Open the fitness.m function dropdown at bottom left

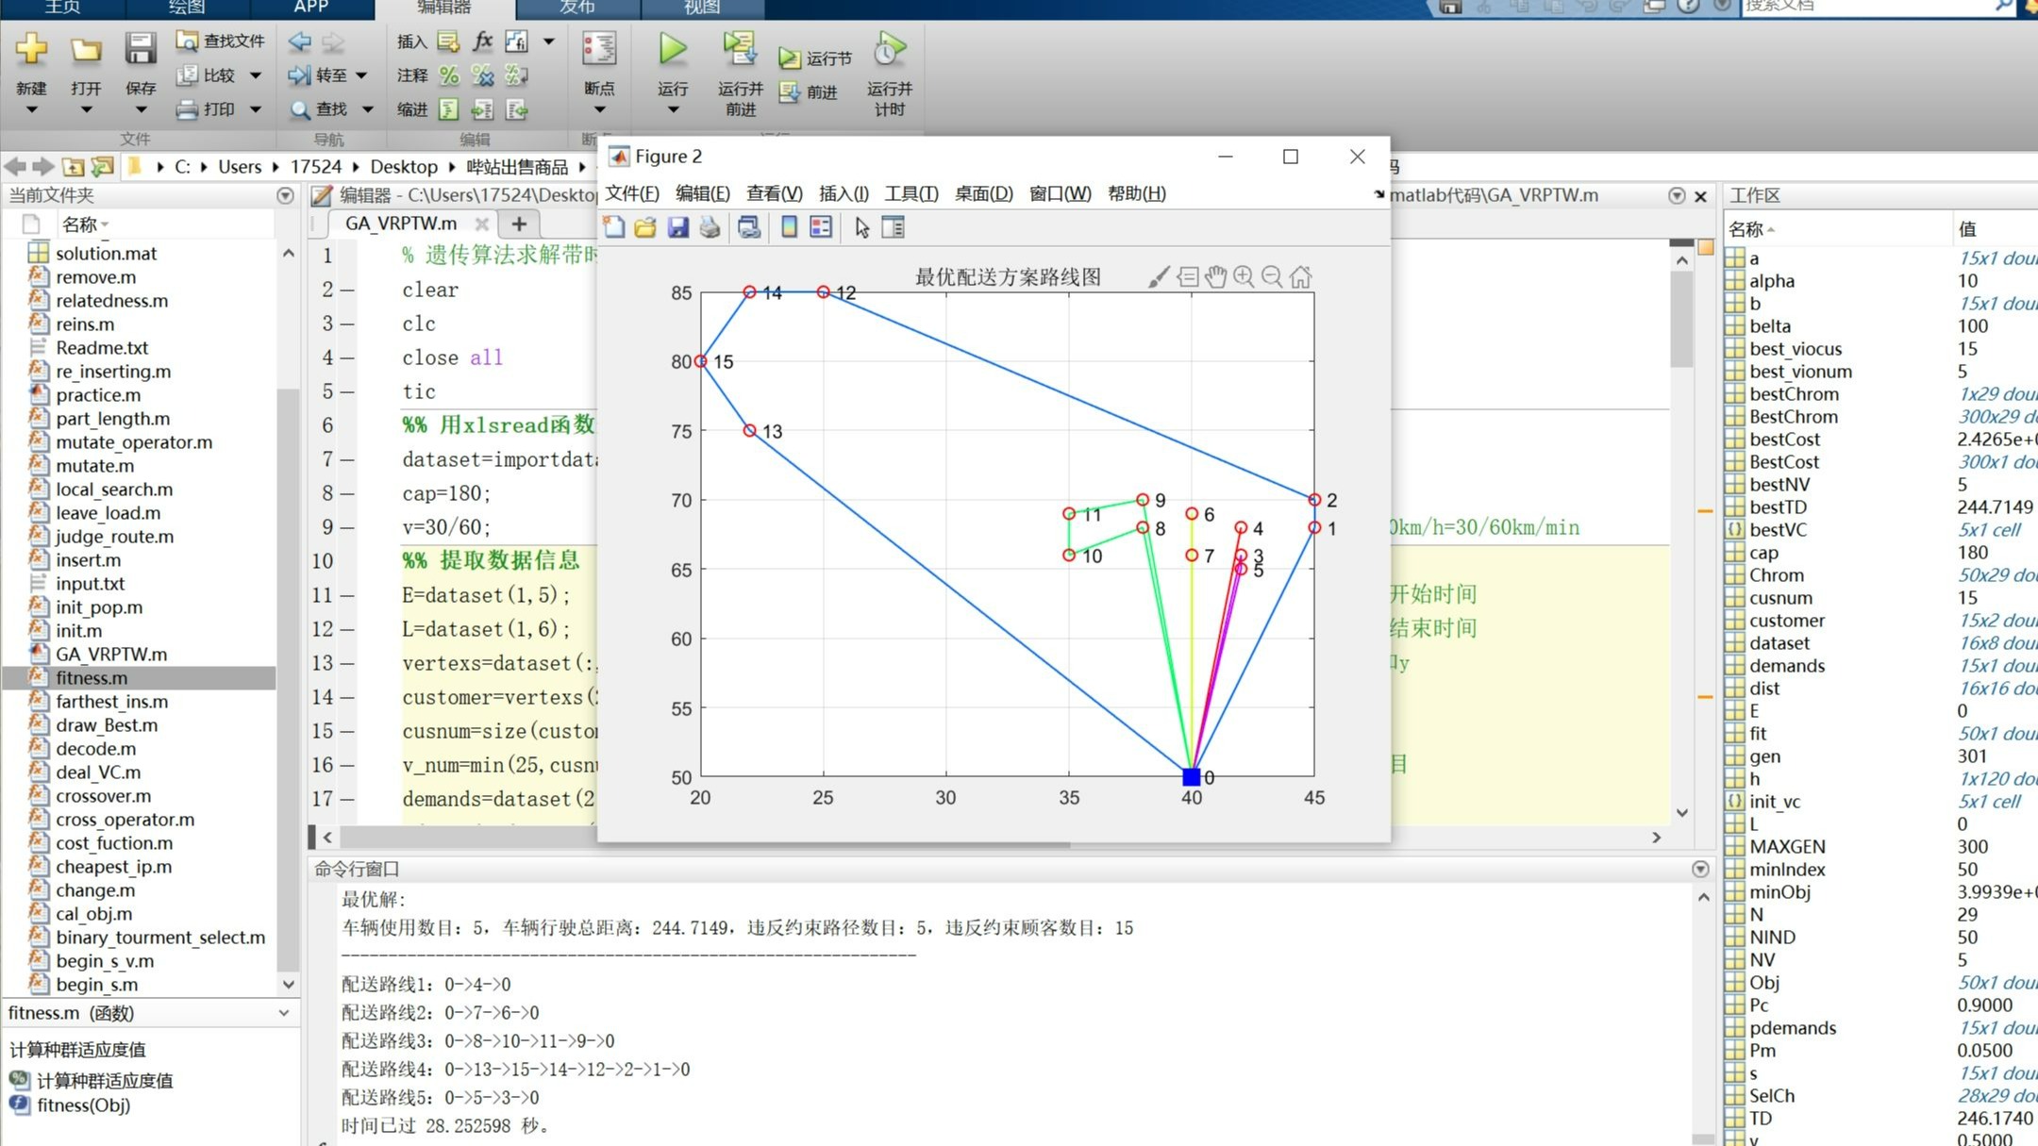pos(284,1013)
